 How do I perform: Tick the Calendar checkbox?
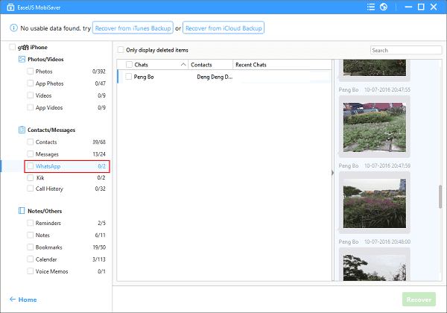31,259
